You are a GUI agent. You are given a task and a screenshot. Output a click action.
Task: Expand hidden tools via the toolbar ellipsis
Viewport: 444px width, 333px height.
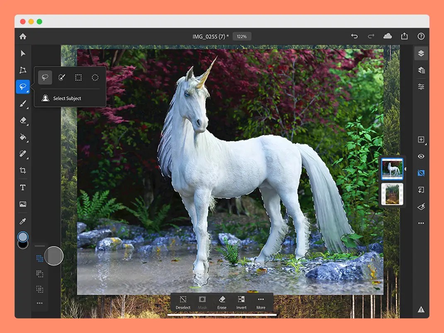40,303
